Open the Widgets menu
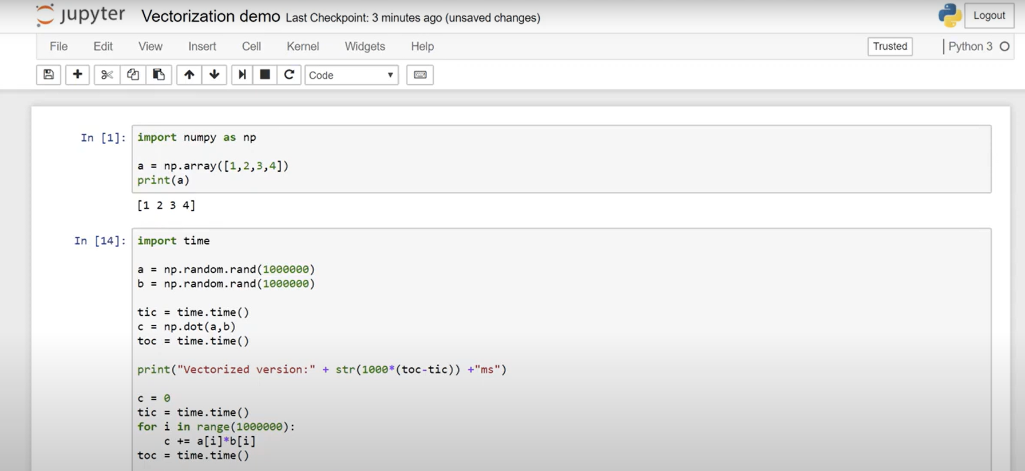Viewport: 1025px width, 471px height. [365, 46]
